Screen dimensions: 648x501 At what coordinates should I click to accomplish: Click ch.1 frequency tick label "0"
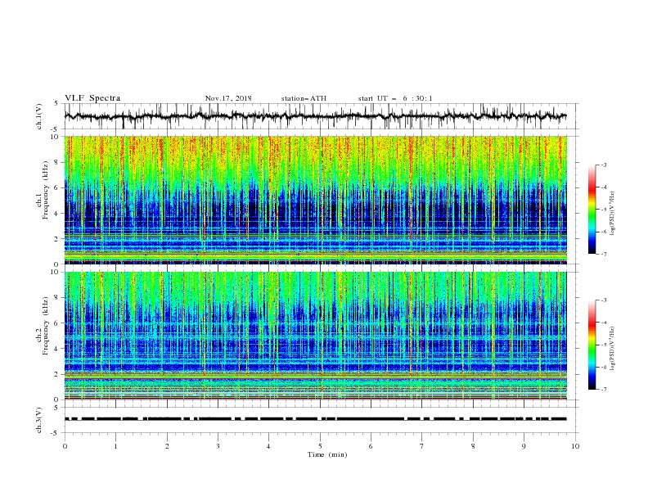click(57, 264)
